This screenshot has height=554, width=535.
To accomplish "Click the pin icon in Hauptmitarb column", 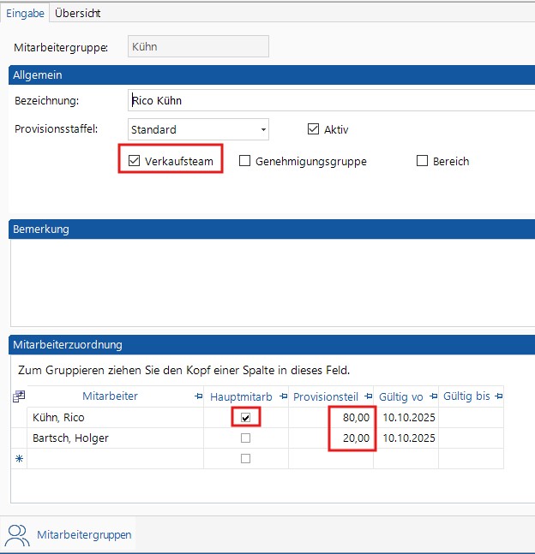I will [283, 396].
